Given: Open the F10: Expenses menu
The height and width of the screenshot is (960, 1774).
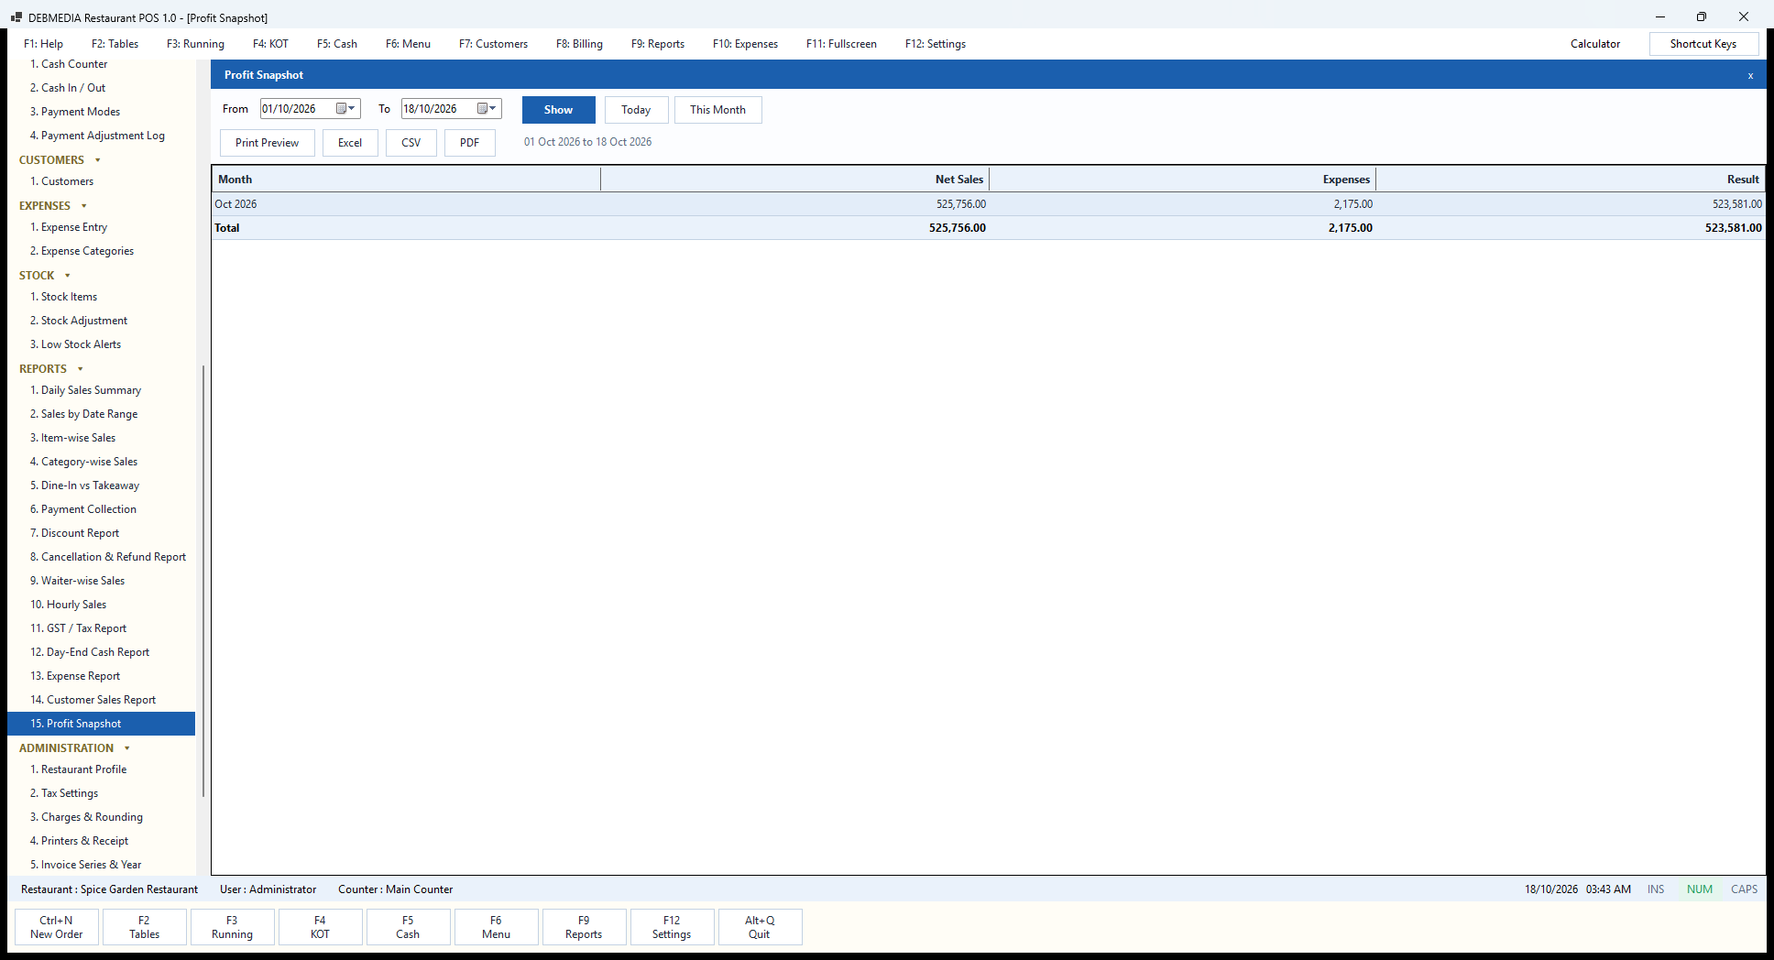Looking at the screenshot, I should point(745,44).
